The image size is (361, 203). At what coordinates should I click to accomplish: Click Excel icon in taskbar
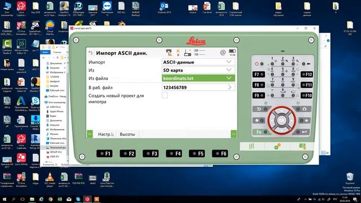pos(60,199)
